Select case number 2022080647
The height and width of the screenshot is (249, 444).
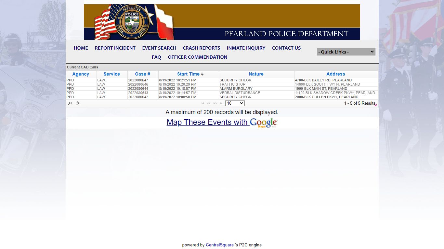pos(138,80)
